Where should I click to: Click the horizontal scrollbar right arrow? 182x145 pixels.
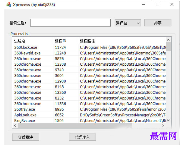(163, 125)
